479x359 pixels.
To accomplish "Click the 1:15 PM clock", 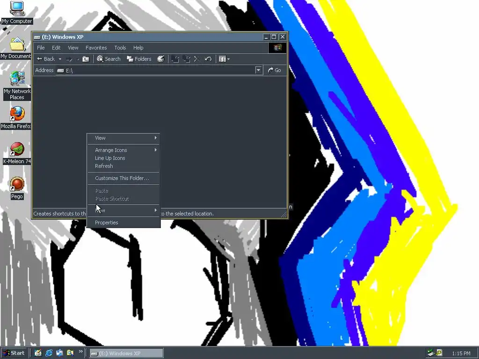I will tap(461, 353).
